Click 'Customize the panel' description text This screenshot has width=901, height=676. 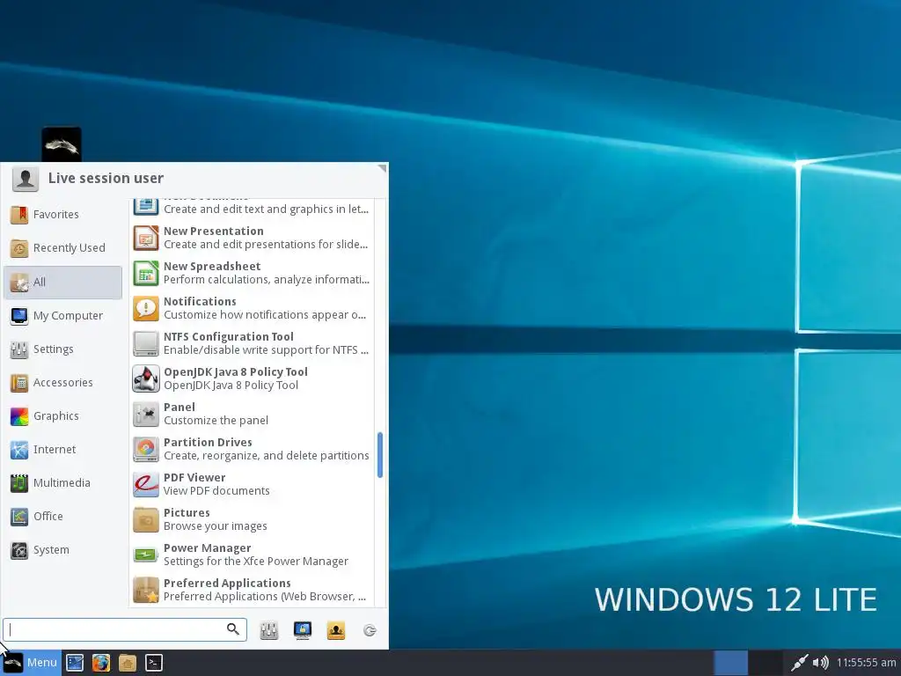(216, 420)
